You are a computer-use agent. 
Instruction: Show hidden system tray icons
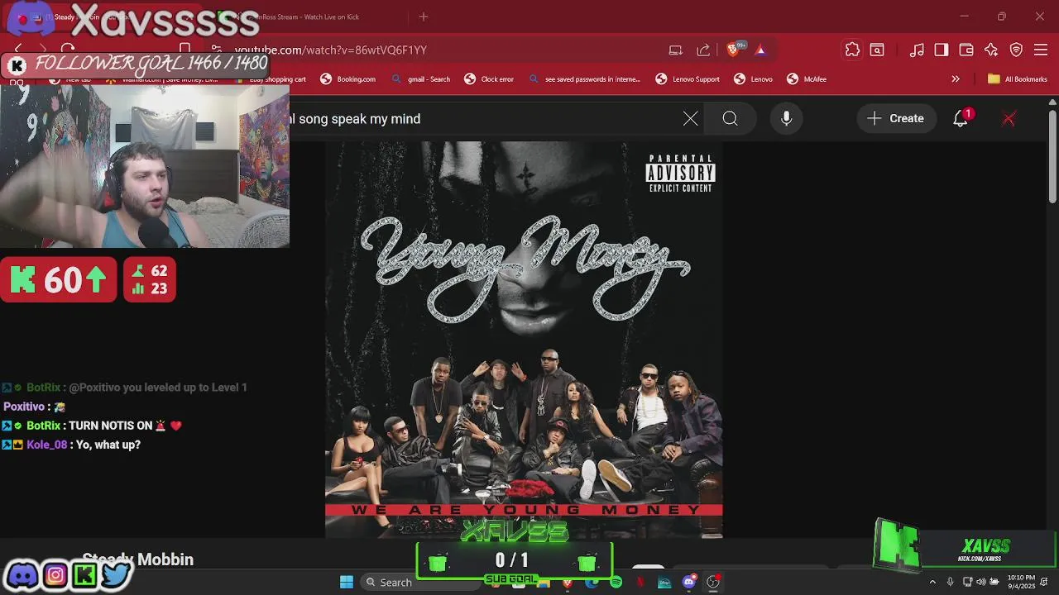(x=932, y=582)
